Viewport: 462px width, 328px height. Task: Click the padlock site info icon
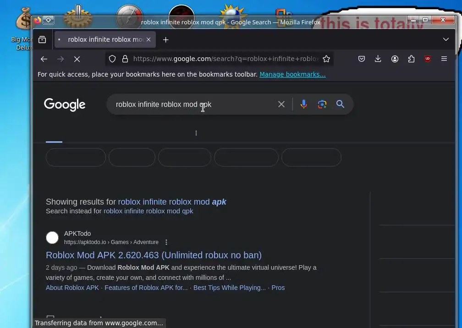click(x=125, y=59)
